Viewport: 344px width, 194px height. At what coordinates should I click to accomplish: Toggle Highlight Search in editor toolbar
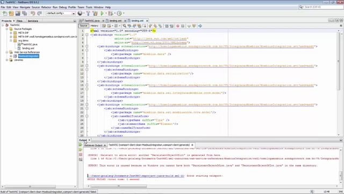(x=139, y=26)
